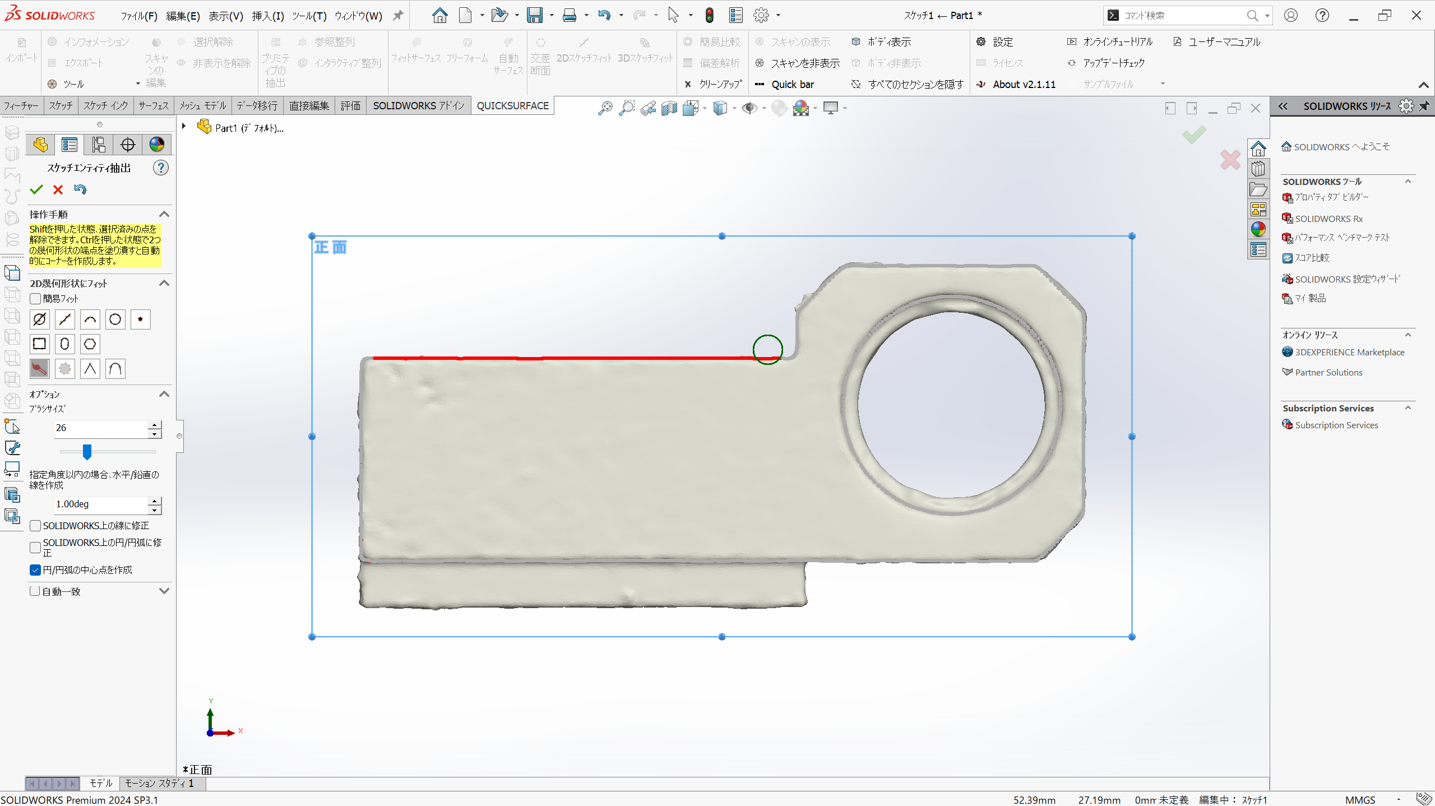Switch to the サーフェス tab
This screenshot has width=1435, height=806.
coord(154,105)
